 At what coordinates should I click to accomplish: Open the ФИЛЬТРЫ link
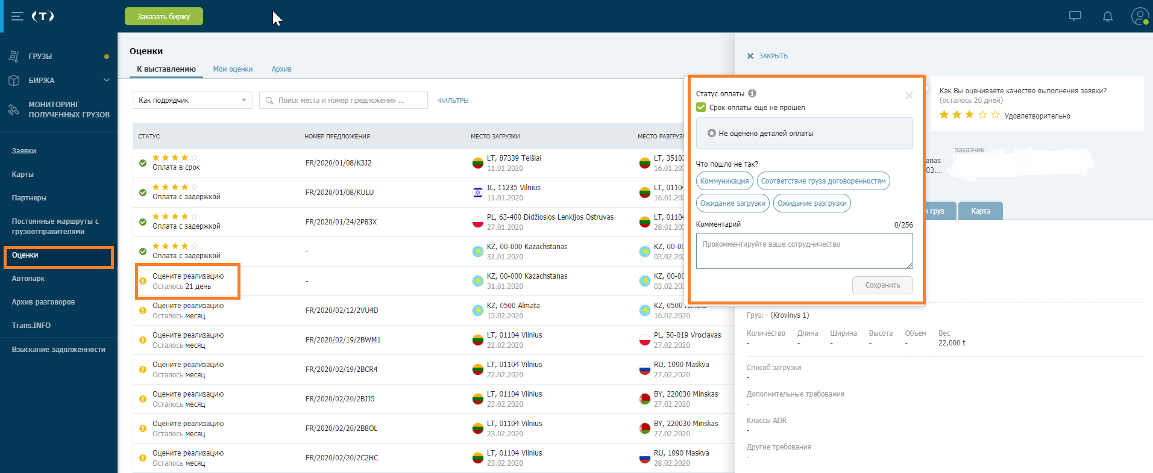point(453,100)
